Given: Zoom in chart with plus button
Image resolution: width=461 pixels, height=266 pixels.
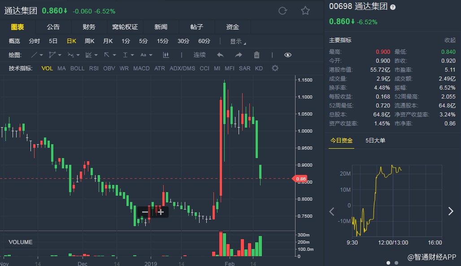Looking at the screenshot, I should click(x=161, y=212).
